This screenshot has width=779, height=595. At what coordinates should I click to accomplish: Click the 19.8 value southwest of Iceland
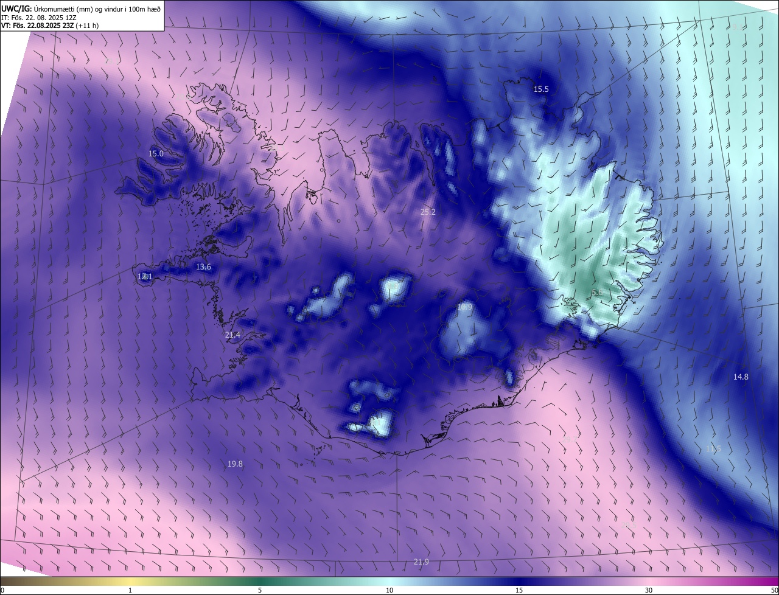click(235, 464)
